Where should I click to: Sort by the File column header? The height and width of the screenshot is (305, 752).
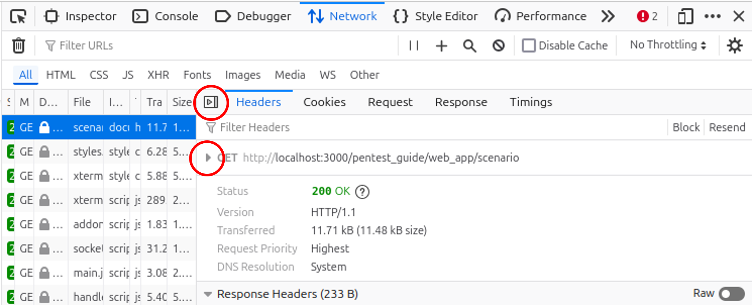click(x=85, y=102)
